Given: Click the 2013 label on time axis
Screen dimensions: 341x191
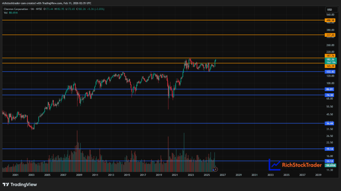Looking at the screenshot, I should tap(111, 175).
